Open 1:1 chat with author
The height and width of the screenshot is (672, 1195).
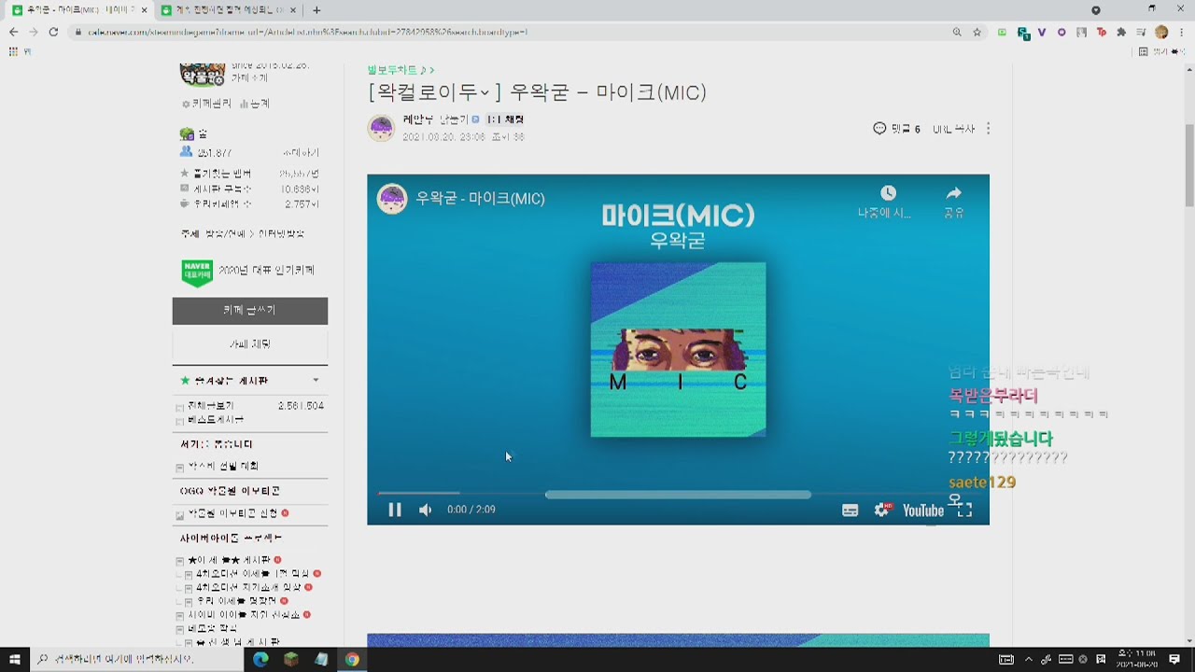point(505,119)
